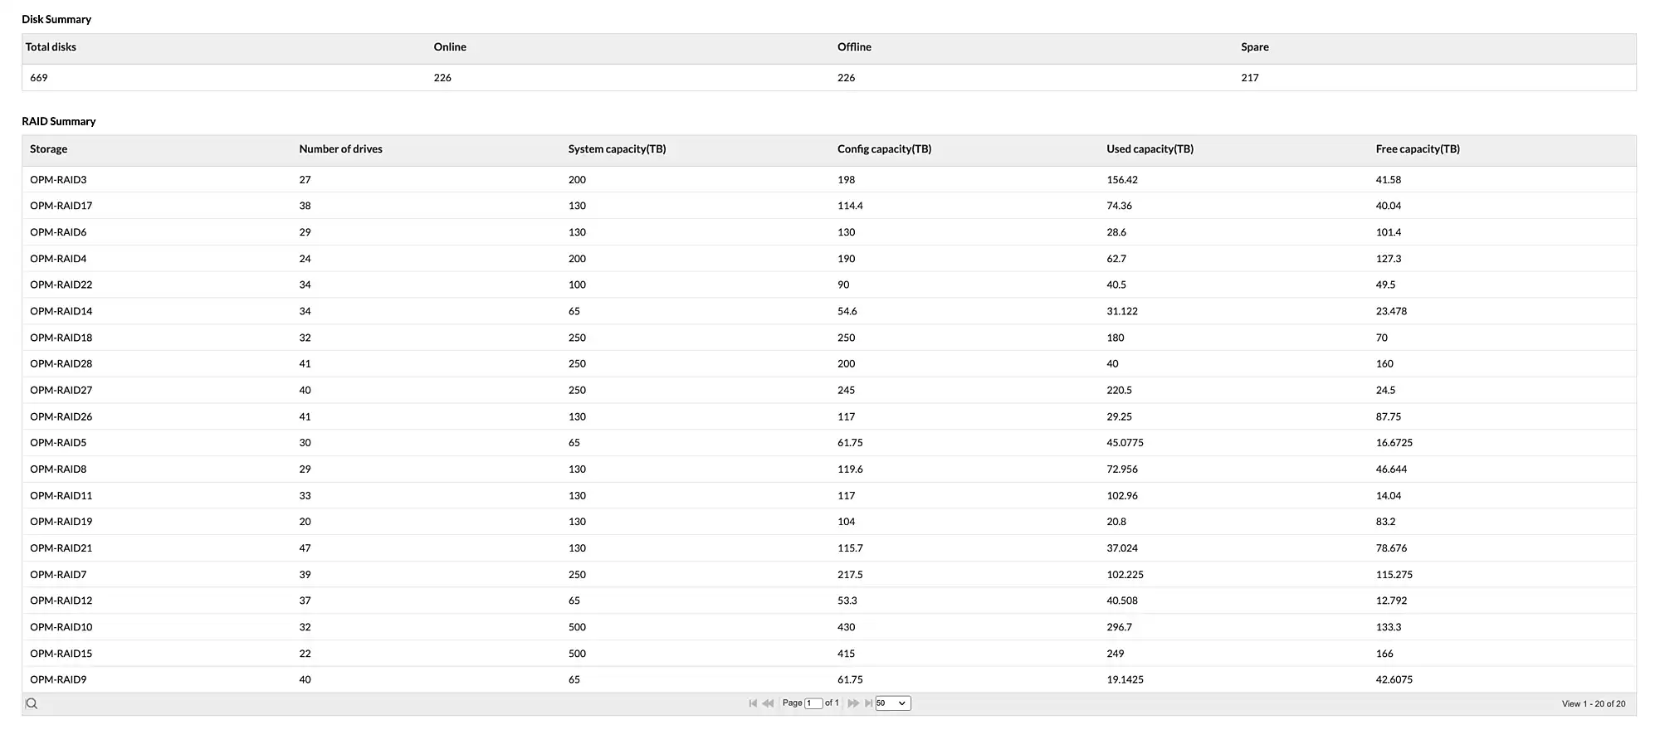Go to previous page of RAID table
The width and height of the screenshot is (1660, 754).
768,703
